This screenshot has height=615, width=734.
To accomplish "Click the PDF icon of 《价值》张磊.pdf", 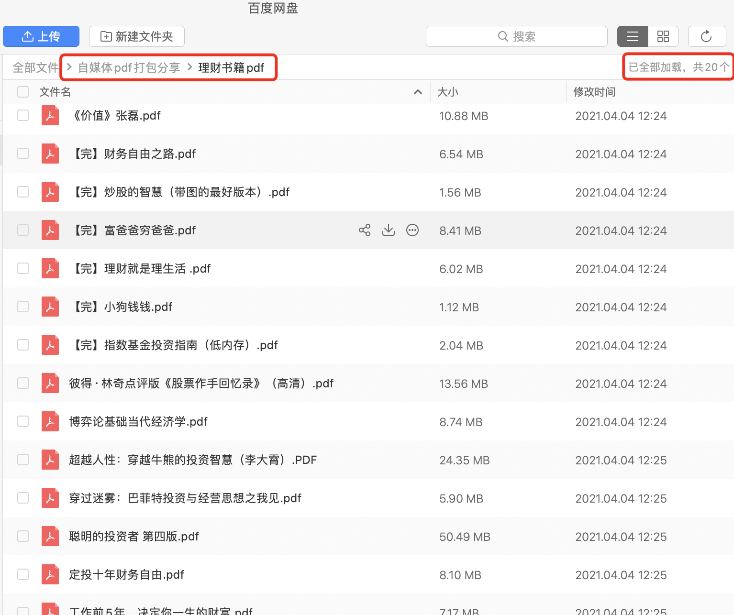I will [50, 115].
